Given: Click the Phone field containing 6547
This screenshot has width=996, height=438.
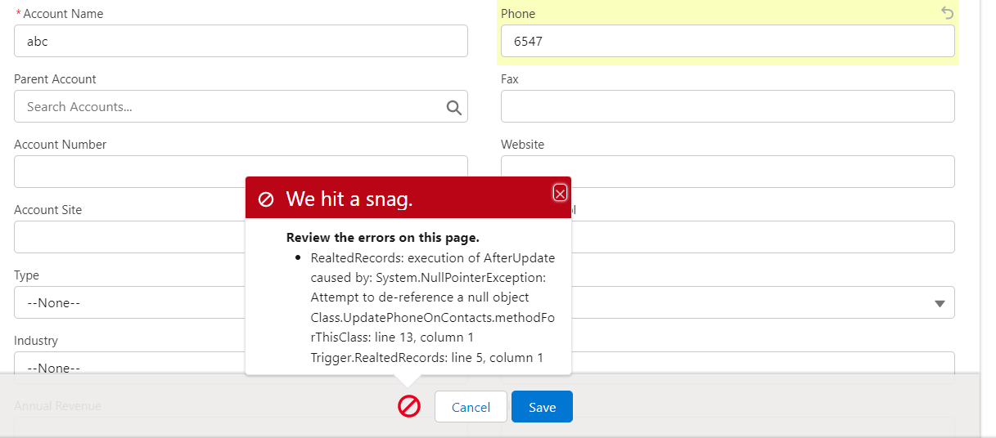Looking at the screenshot, I should pyautogui.click(x=728, y=41).
